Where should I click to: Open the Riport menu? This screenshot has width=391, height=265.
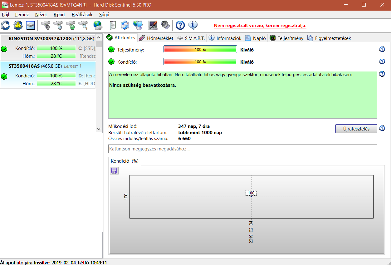60,15
